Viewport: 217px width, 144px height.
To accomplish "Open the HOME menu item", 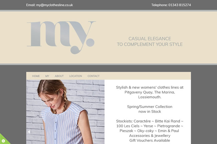I will pos(36,76).
